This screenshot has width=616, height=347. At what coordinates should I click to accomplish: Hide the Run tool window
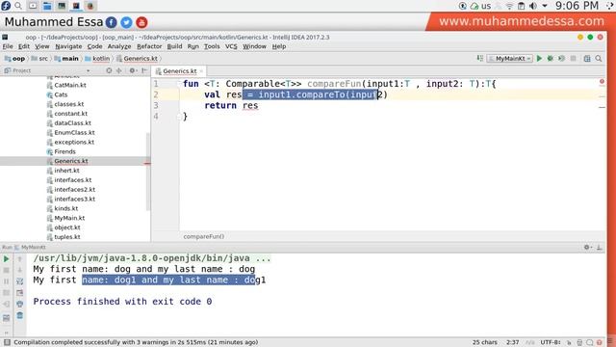pos(599,247)
